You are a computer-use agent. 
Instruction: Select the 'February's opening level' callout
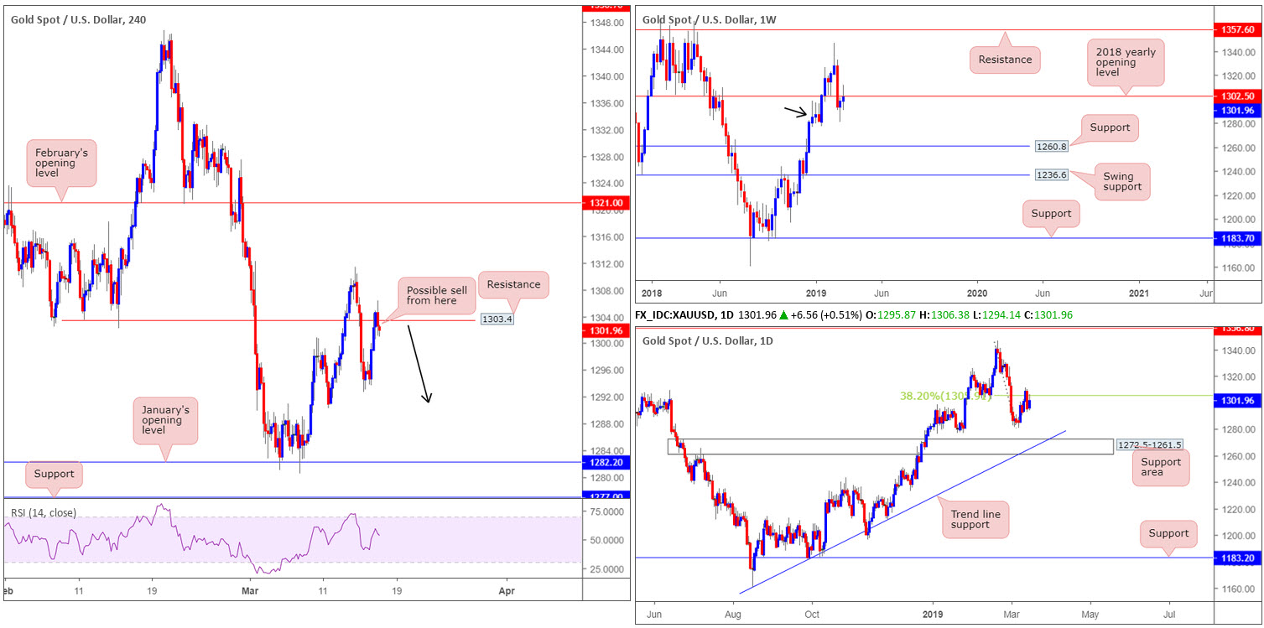coord(61,163)
